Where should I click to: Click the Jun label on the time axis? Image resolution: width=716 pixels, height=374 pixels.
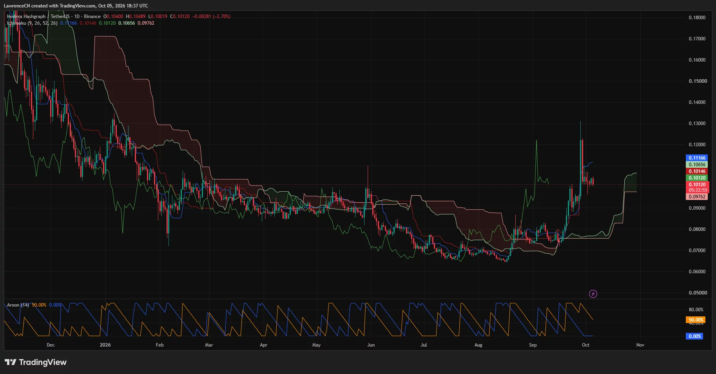coord(371,345)
